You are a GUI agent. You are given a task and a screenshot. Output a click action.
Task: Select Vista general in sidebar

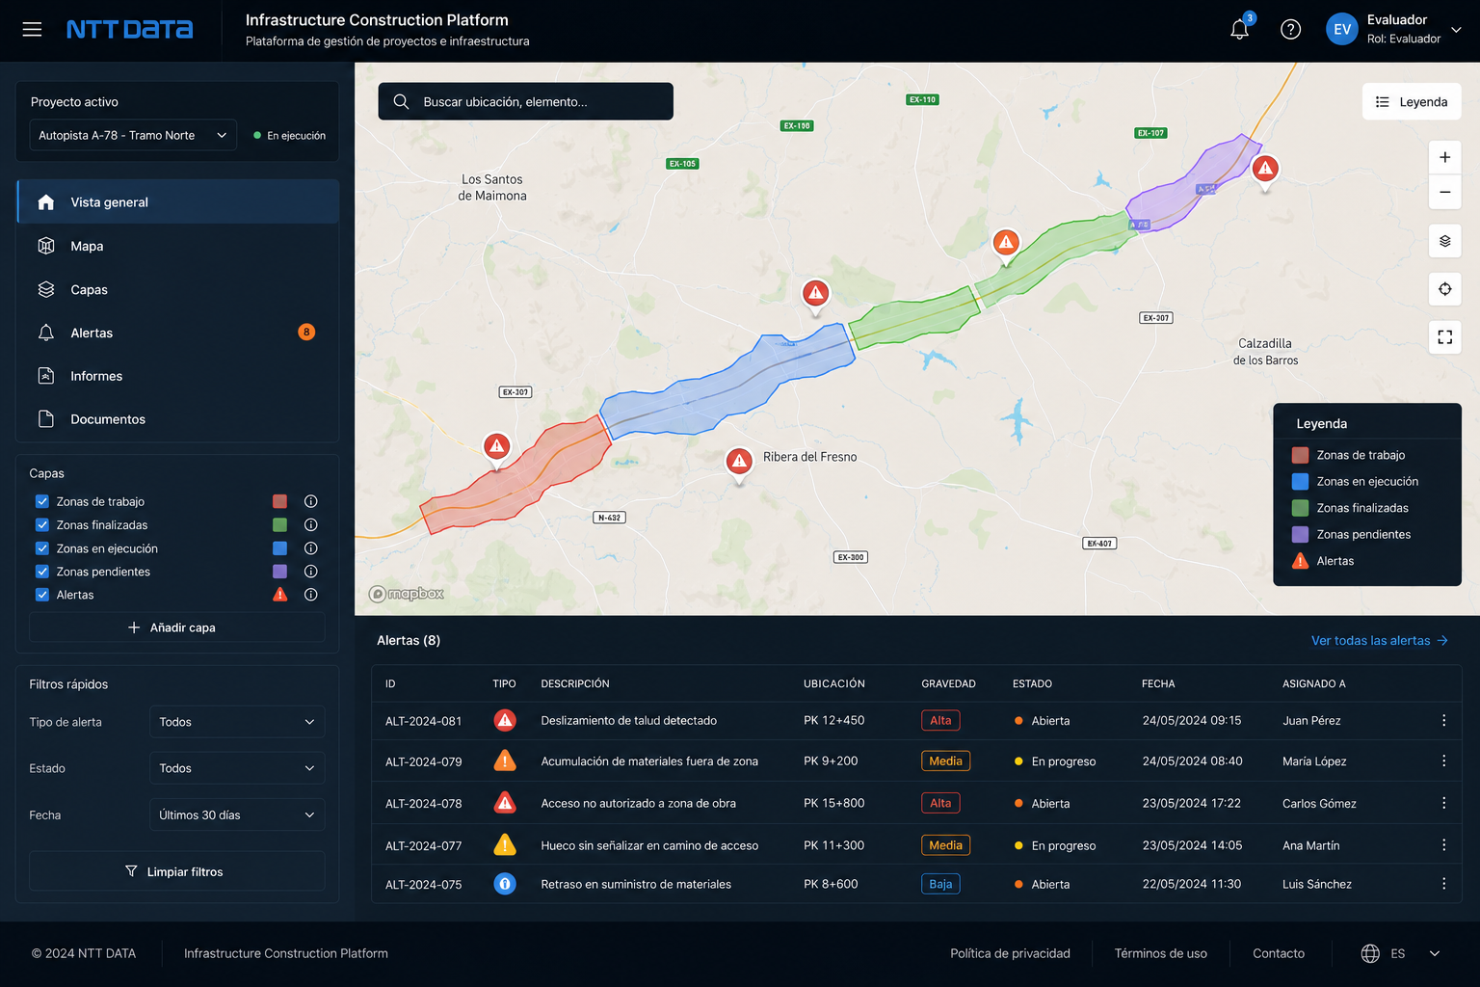coord(178,202)
